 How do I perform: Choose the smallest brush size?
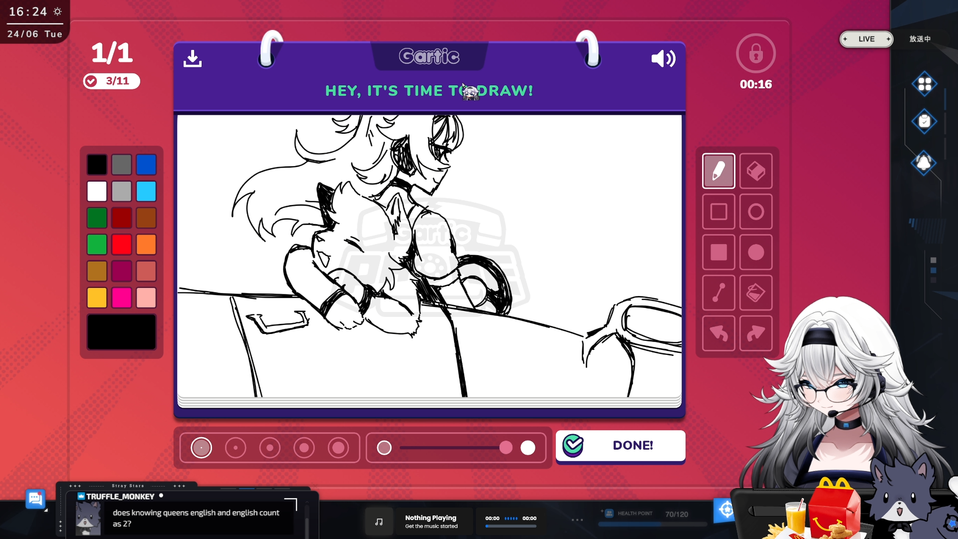pyautogui.click(x=202, y=448)
